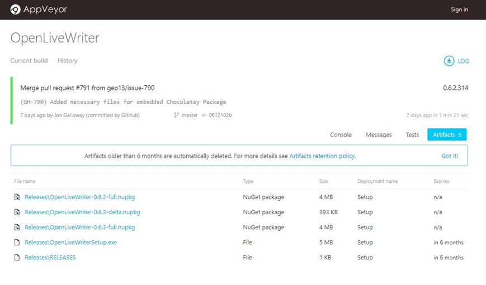Open the Artifacts retention policy link

pos(322,156)
